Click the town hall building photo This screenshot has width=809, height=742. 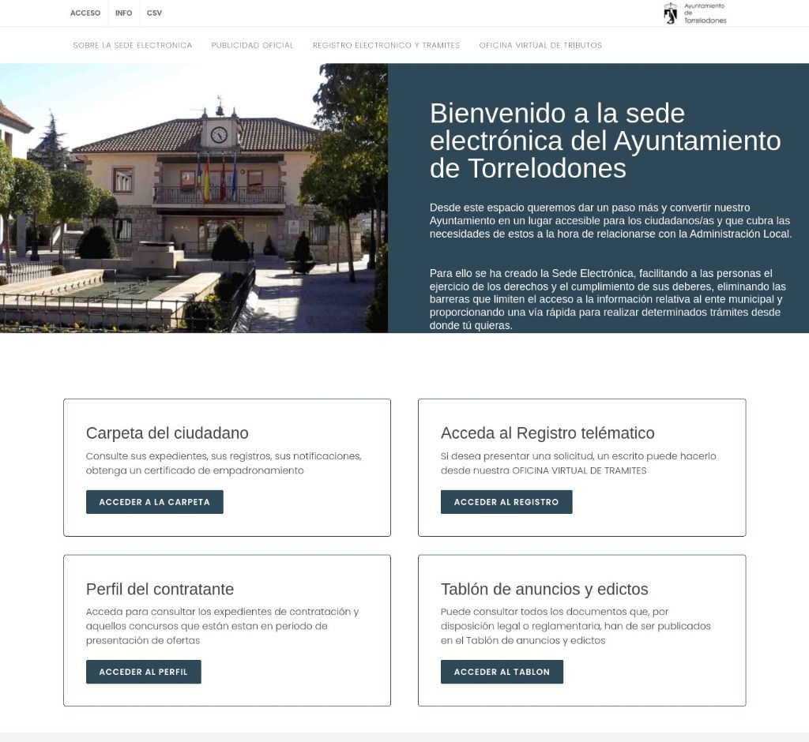[x=194, y=198]
